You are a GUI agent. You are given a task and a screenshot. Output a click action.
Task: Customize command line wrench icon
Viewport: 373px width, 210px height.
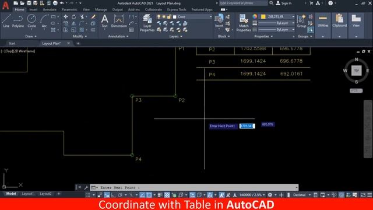(x=86, y=188)
